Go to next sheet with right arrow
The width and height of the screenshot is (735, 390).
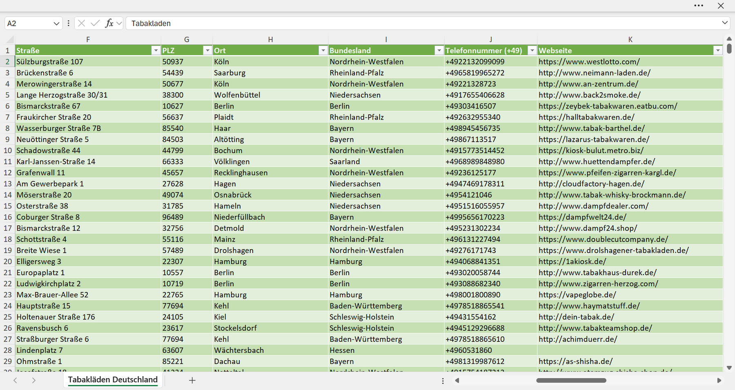tap(34, 380)
